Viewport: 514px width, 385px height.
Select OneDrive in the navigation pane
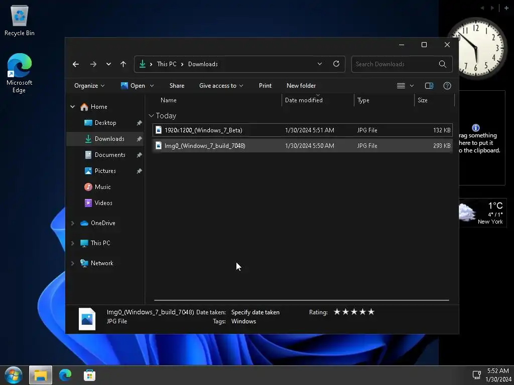click(x=98, y=223)
